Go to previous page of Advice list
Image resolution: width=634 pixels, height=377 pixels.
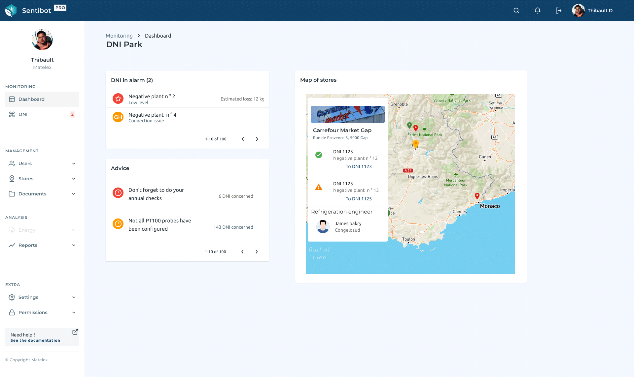[242, 252]
